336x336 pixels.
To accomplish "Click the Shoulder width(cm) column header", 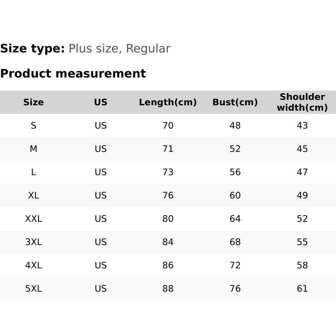I will (302, 102).
